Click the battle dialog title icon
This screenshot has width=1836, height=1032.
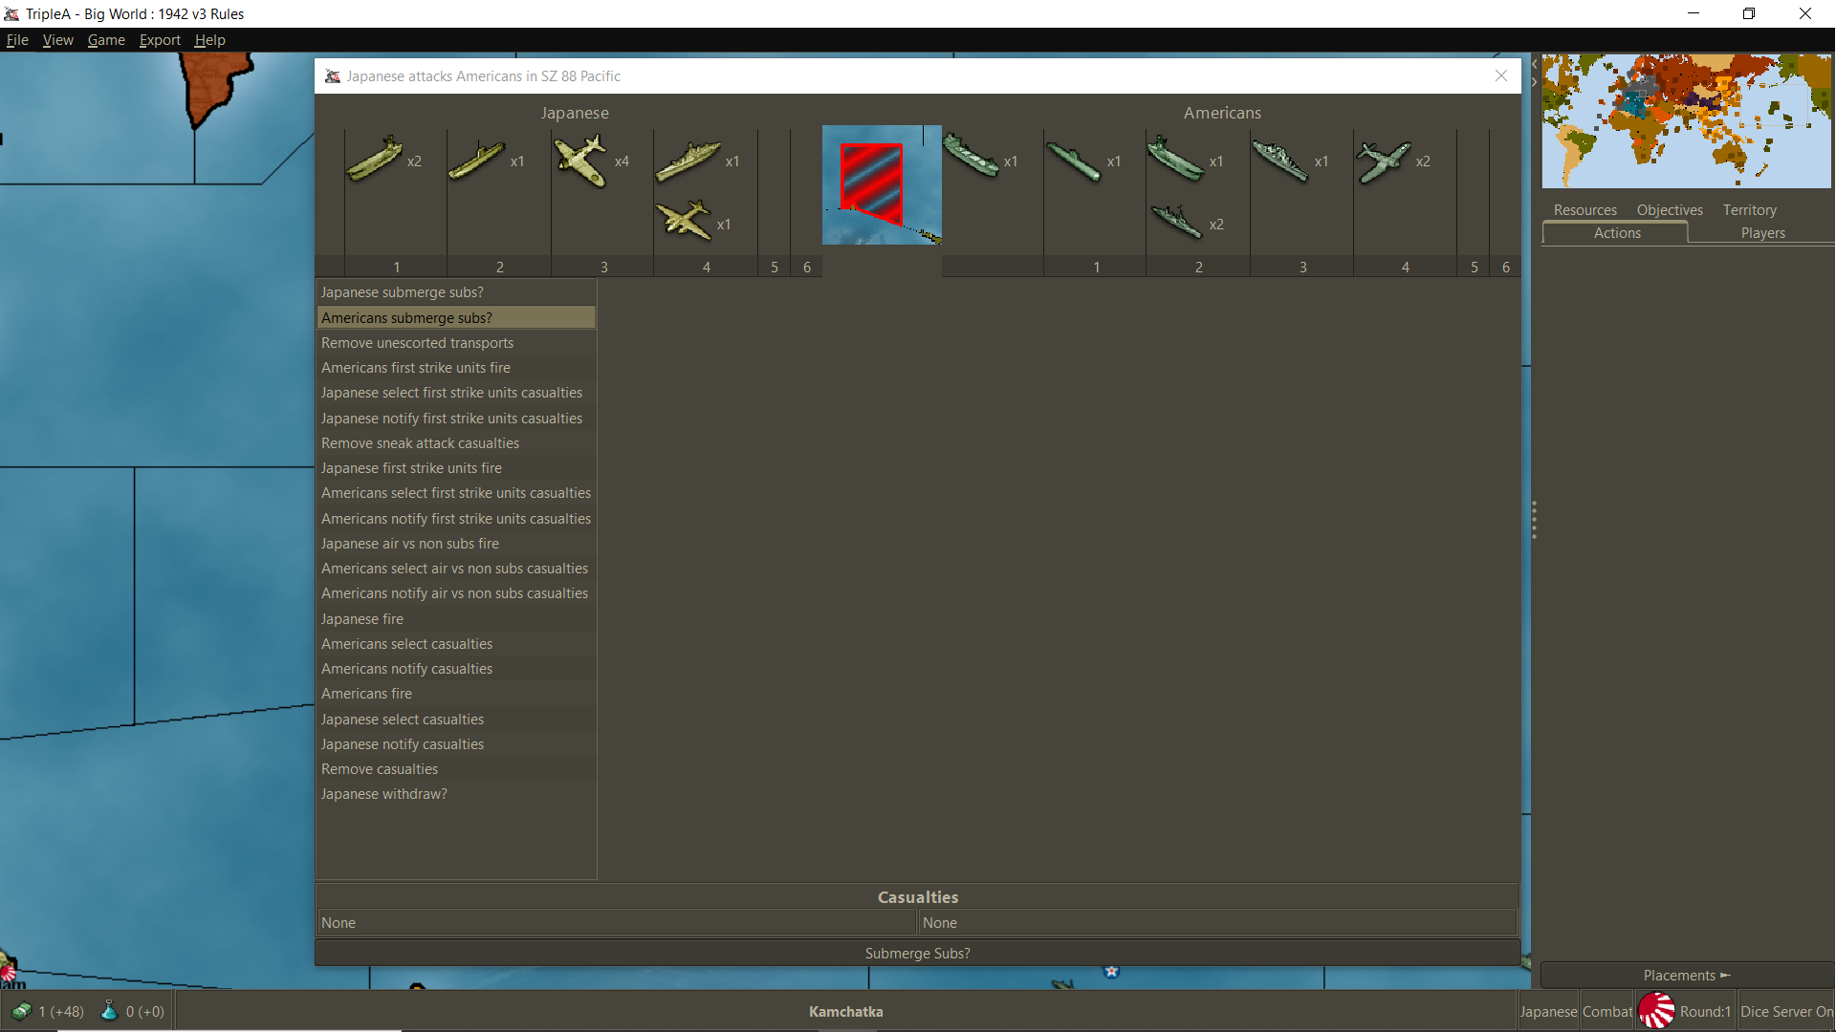[333, 76]
